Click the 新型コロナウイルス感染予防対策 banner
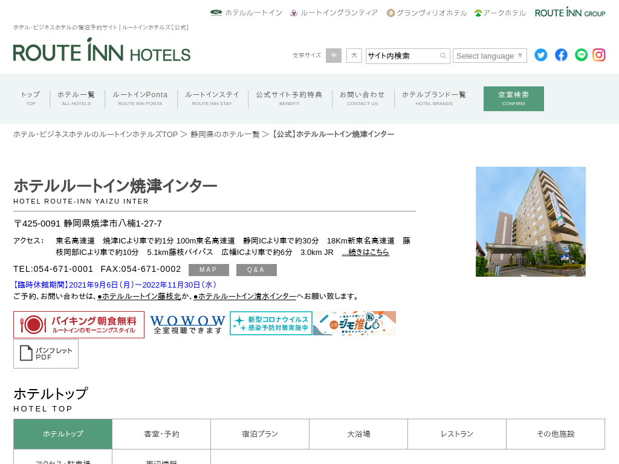This screenshot has width=619, height=464. 271,323
